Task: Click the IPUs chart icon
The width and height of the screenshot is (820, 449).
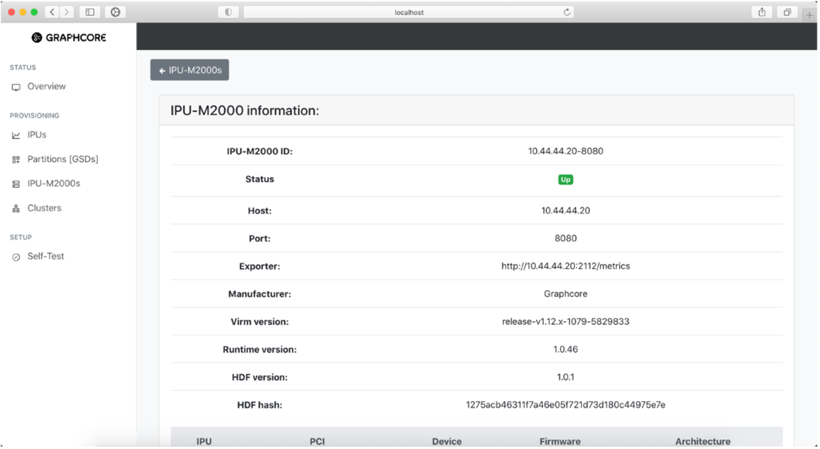Action: (16, 135)
